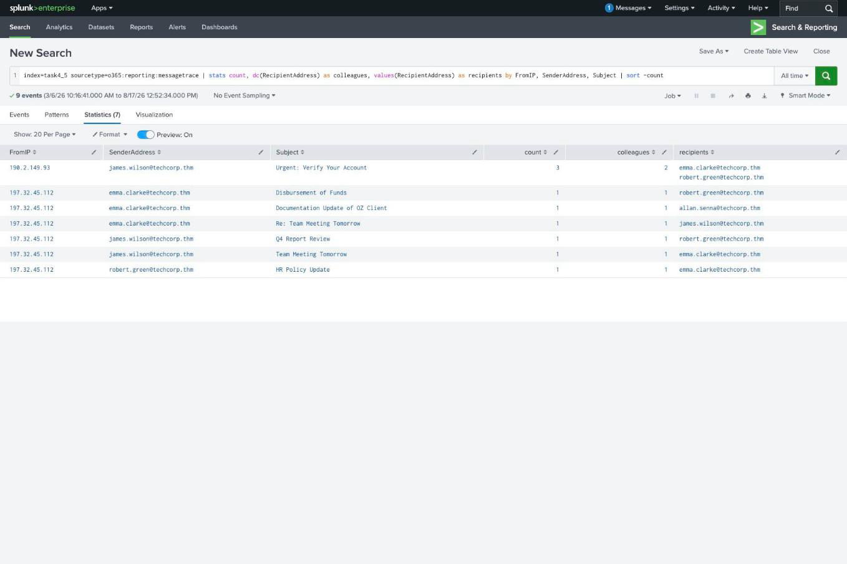847x564 pixels.
Task: Expand the Settings menu
Action: tap(679, 8)
